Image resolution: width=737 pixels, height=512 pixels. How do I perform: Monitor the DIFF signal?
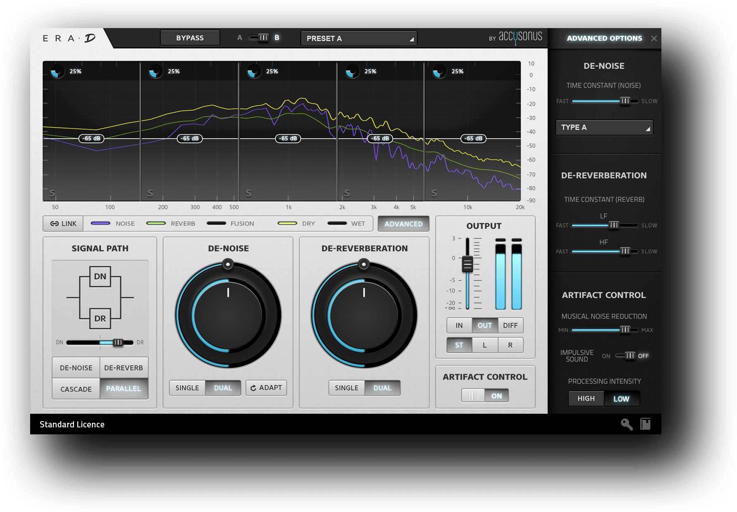click(x=511, y=325)
